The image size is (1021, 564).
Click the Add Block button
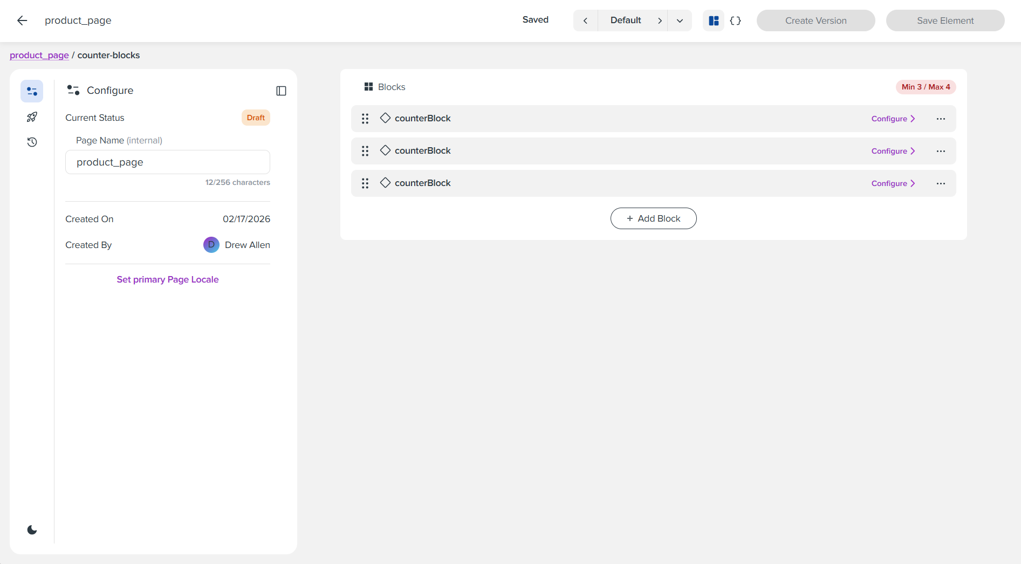(x=653, y=218)
